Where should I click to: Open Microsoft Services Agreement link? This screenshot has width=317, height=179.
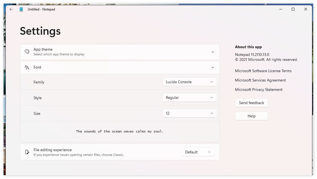[x=260, y=80]
